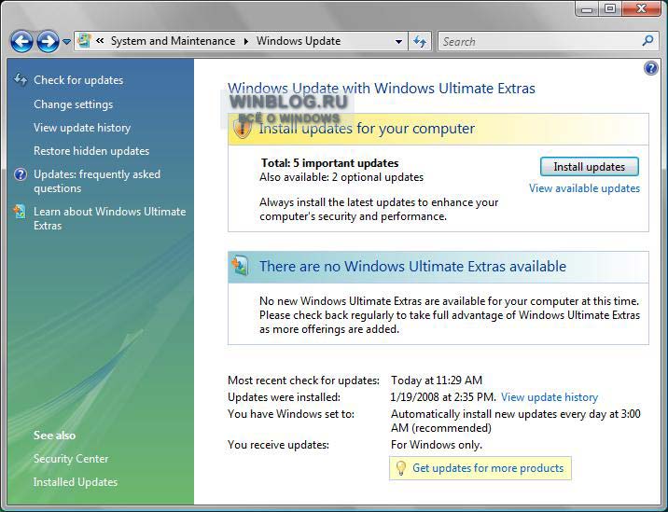The height and width of the screenshot is (512, 668).
Task: Click the Ultimate Extras section header icon
Action: [x=241, y=266]
